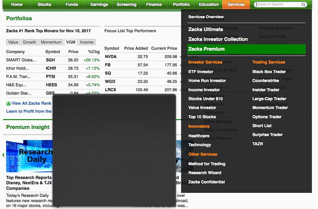The width and height of the screenshot is (318, 209).
Task: Go to Services Overview
Action: click(206, 17)
